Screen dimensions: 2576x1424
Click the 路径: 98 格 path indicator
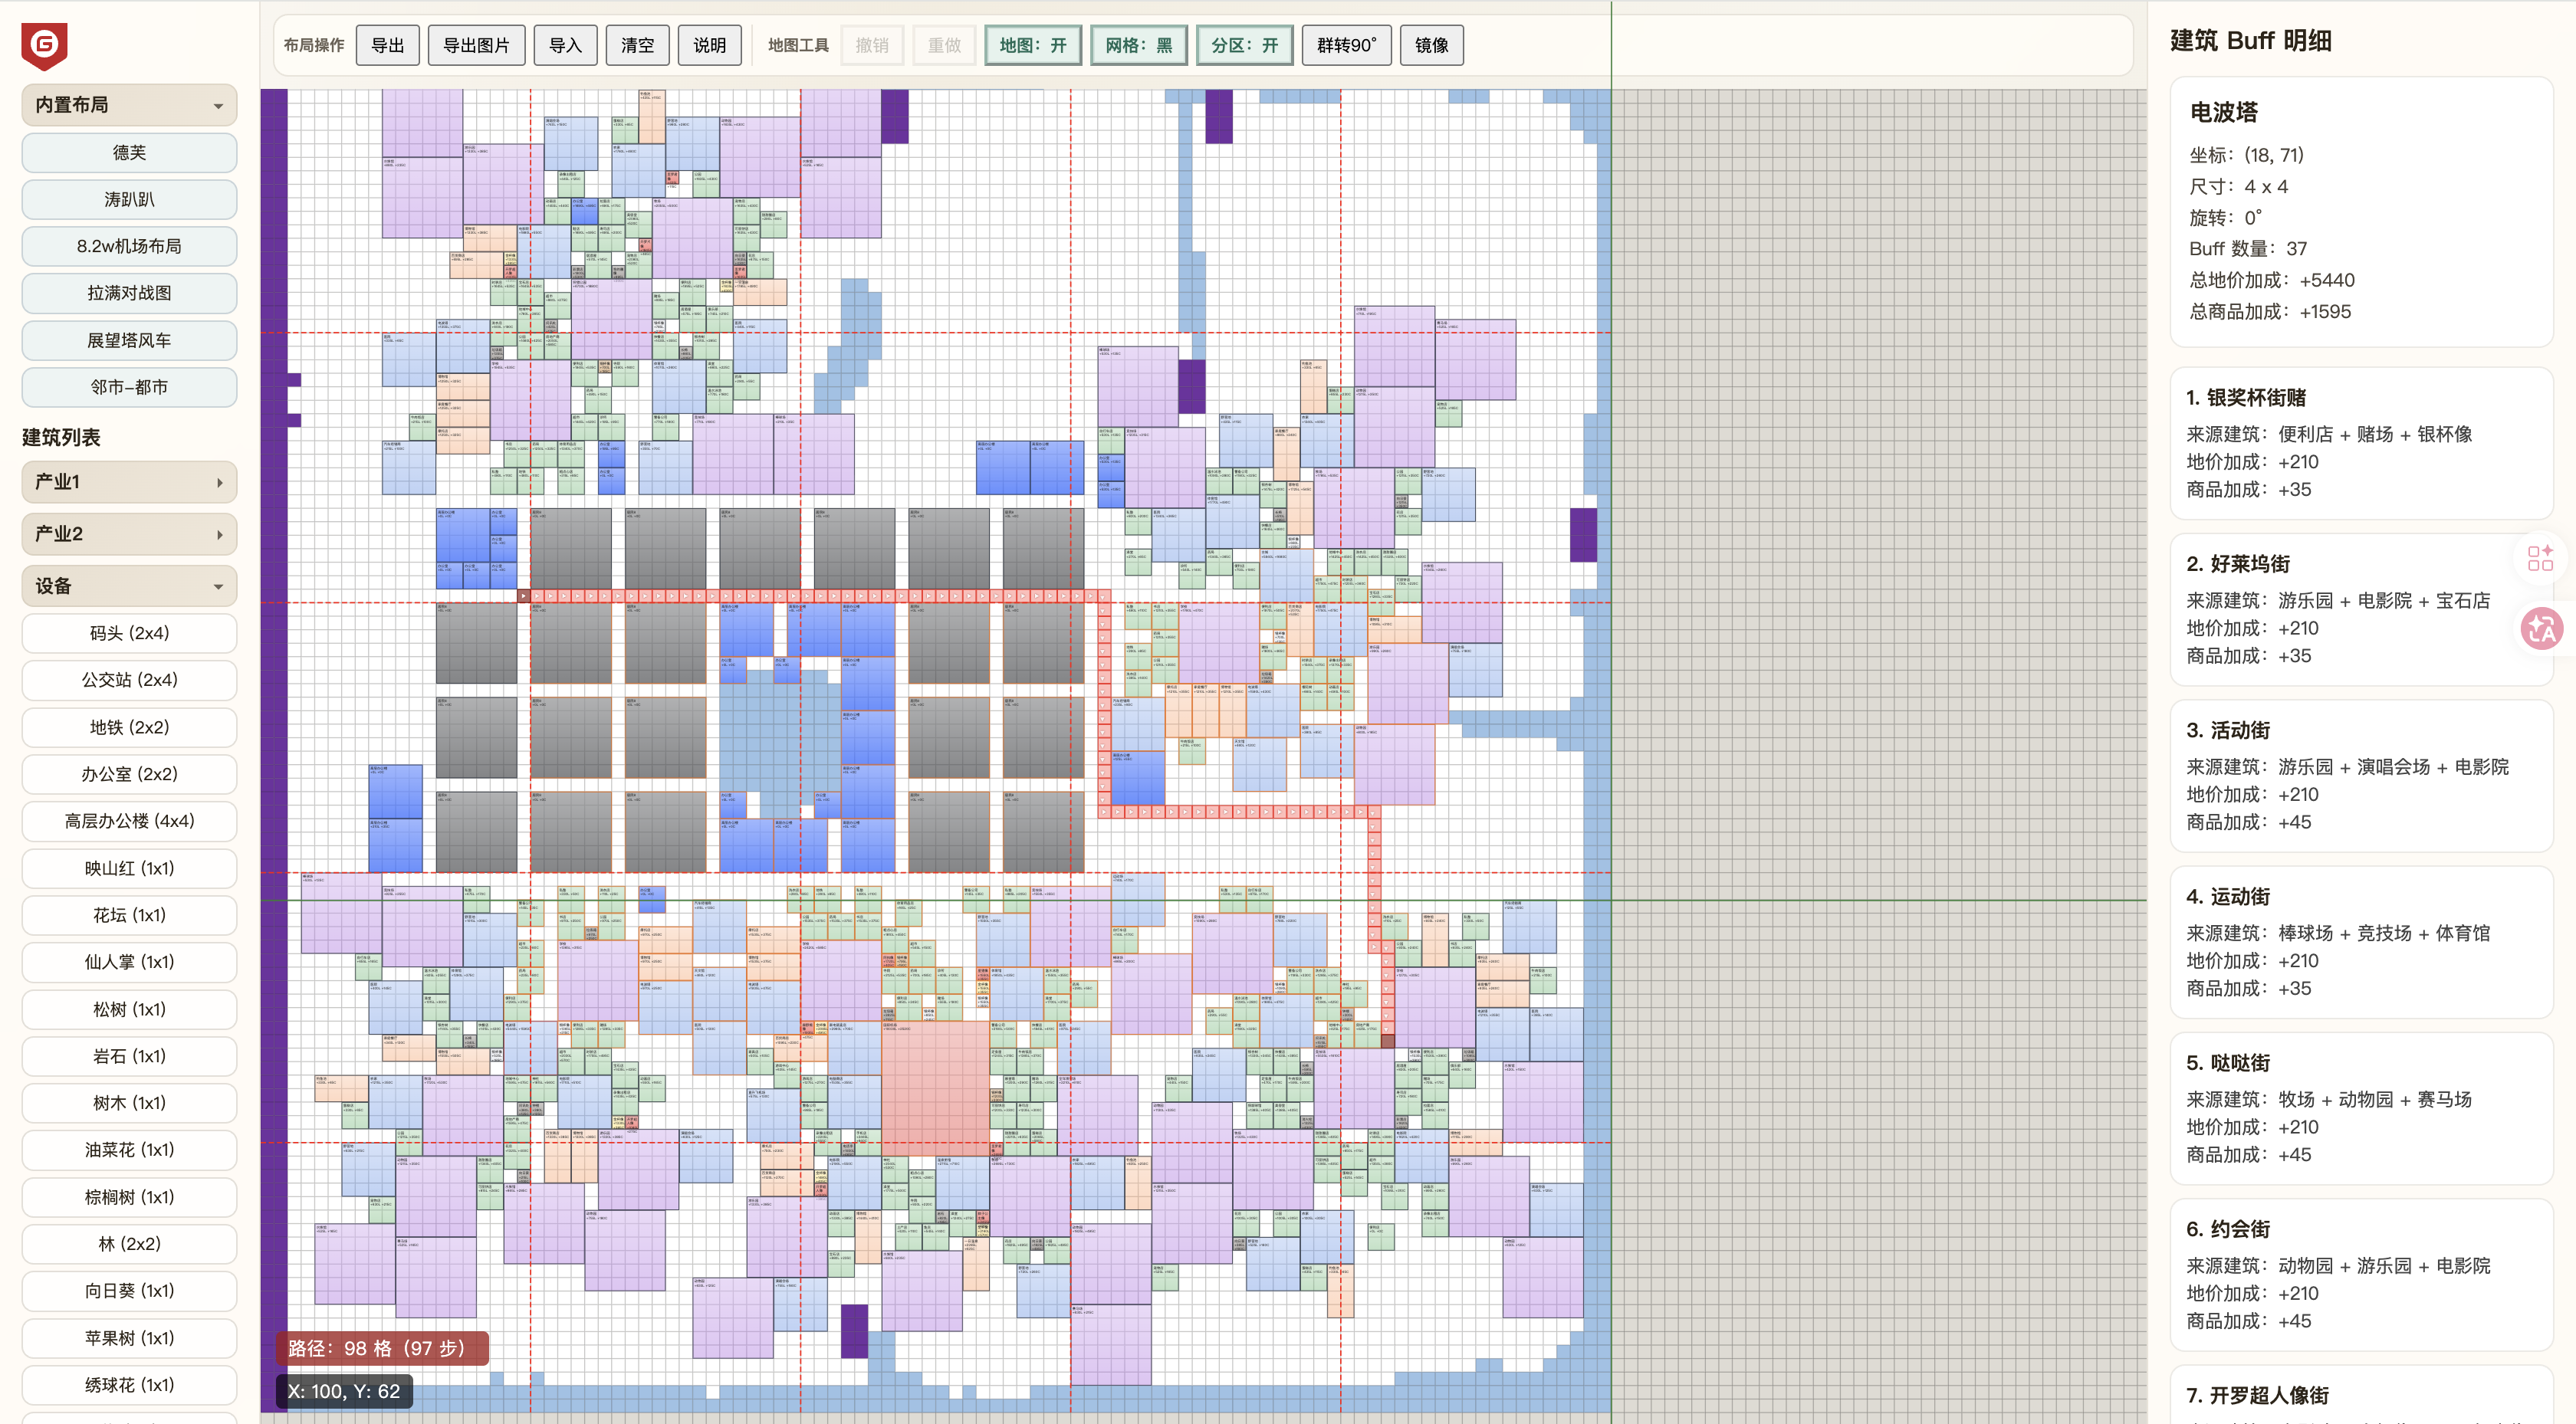point(382,1348)
